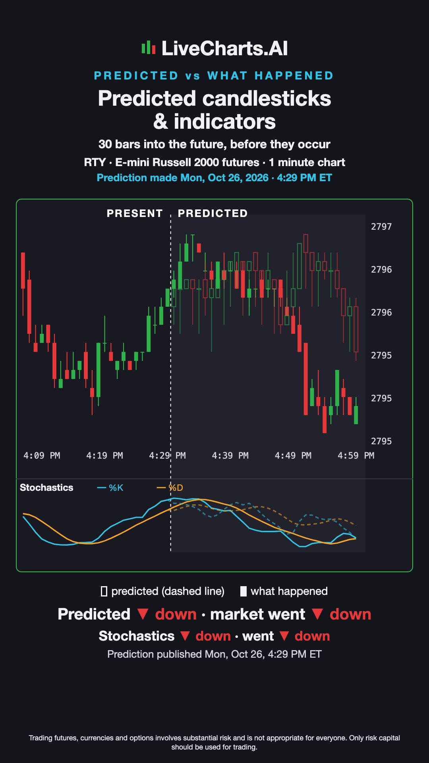
Task: Click the 2797 price axis label
Action: pyautogui.click(x=381, y=227)
